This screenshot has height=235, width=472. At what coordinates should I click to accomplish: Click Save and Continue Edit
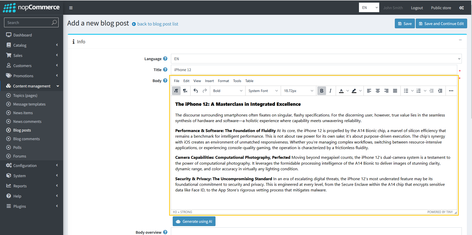(441, 23)
